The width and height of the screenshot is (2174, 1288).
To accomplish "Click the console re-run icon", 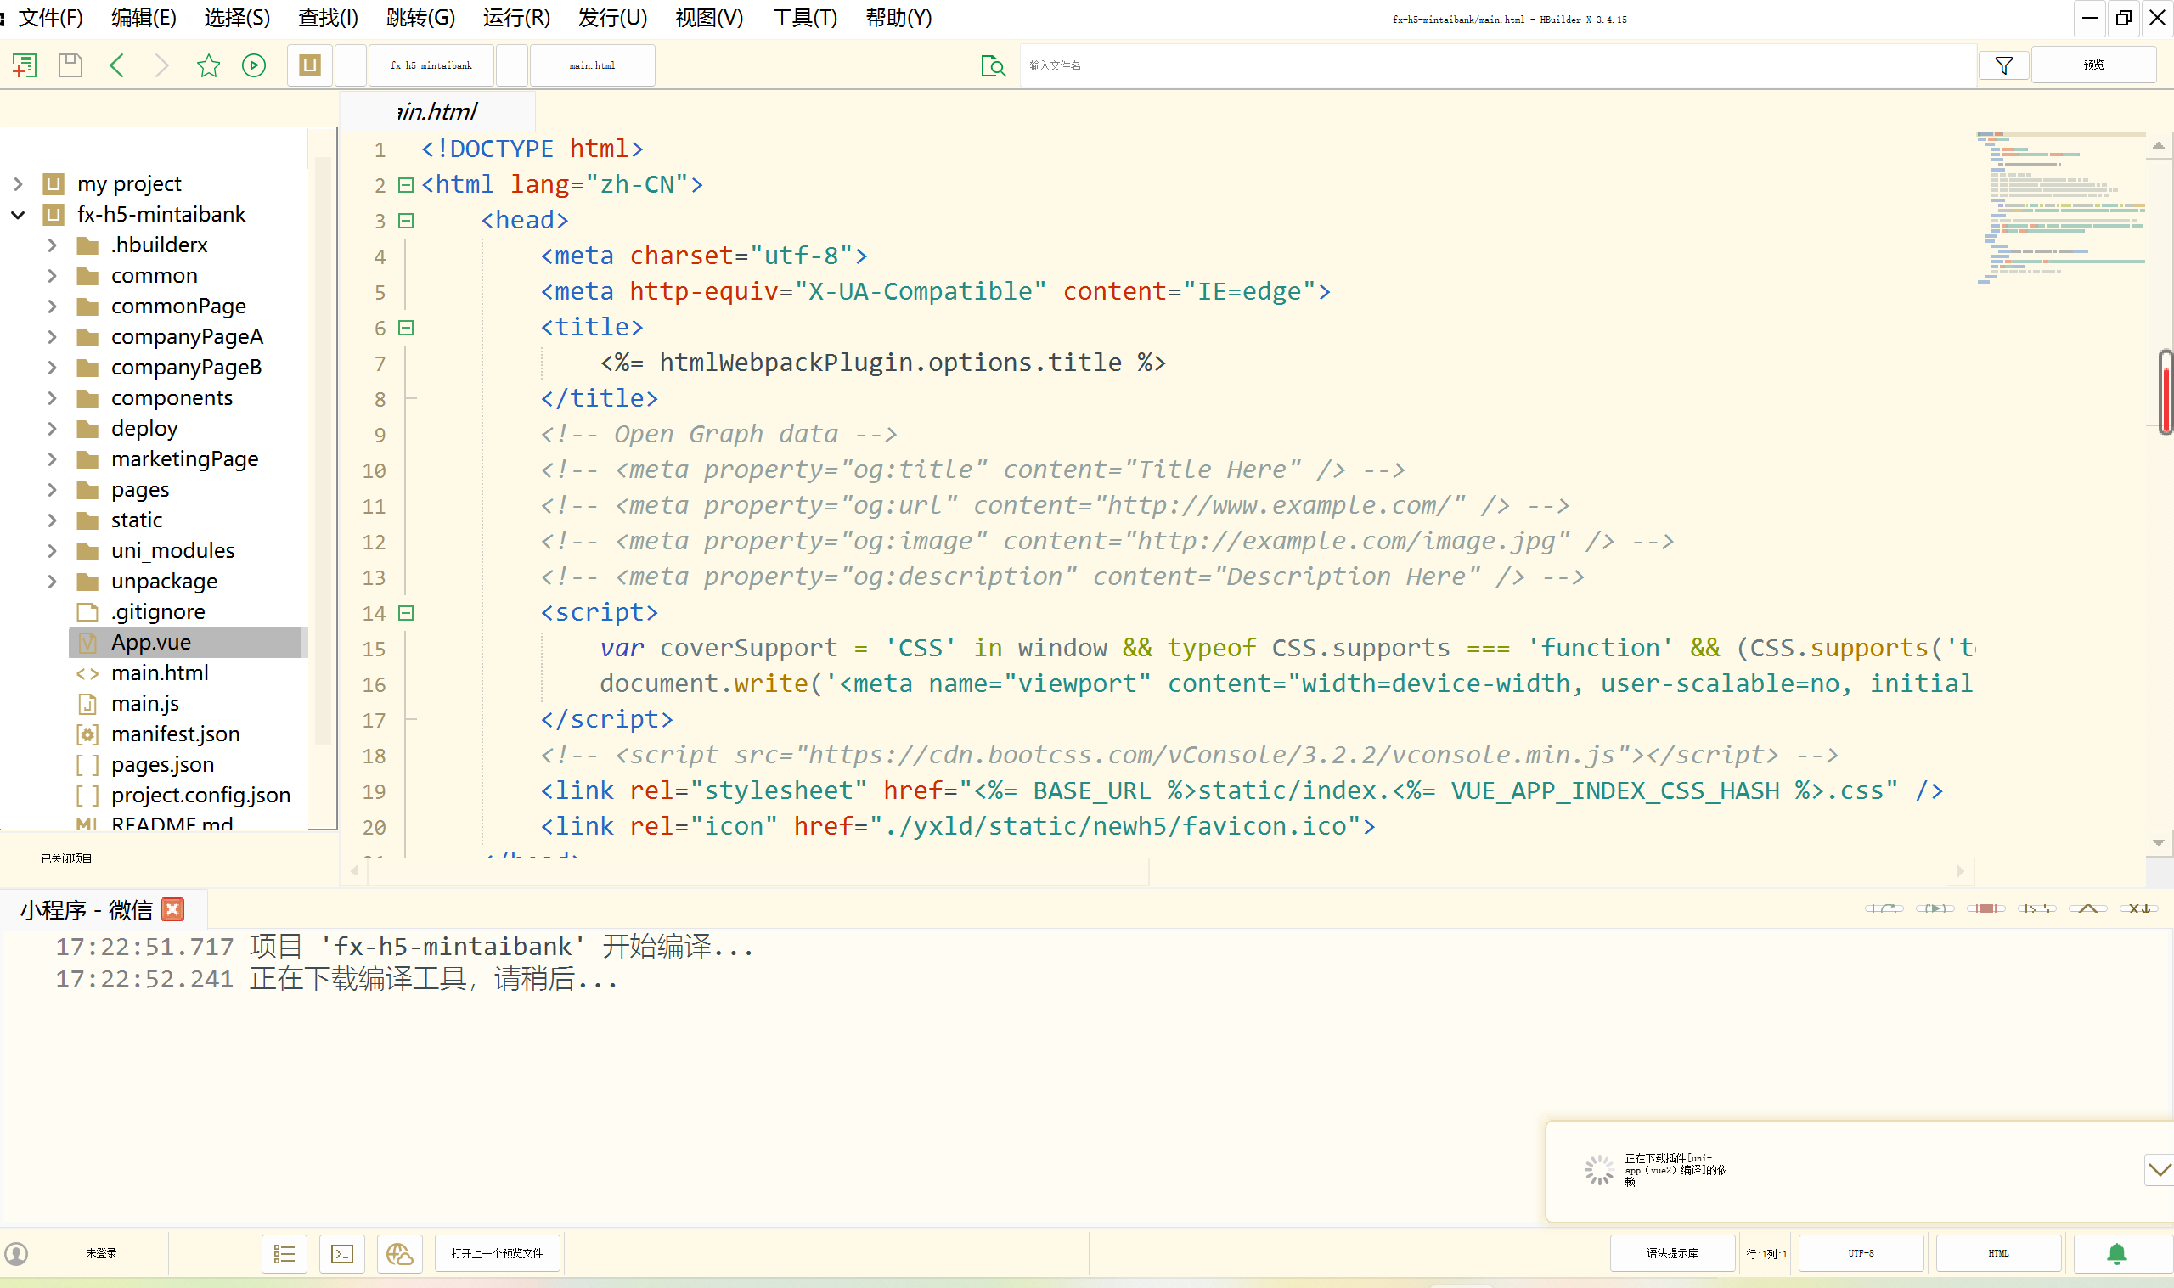I will (x=1884, y=908).
